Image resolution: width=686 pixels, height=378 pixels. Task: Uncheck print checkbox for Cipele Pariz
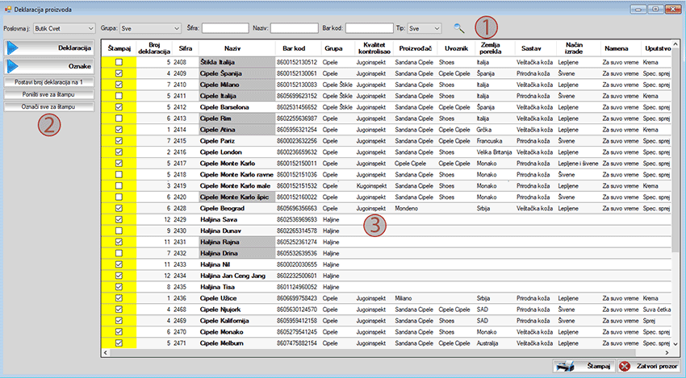[119, 141]
